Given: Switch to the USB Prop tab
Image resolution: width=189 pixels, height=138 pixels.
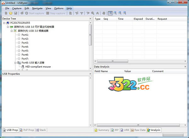Looking at the screenshot, I should (x=11, y=130).
